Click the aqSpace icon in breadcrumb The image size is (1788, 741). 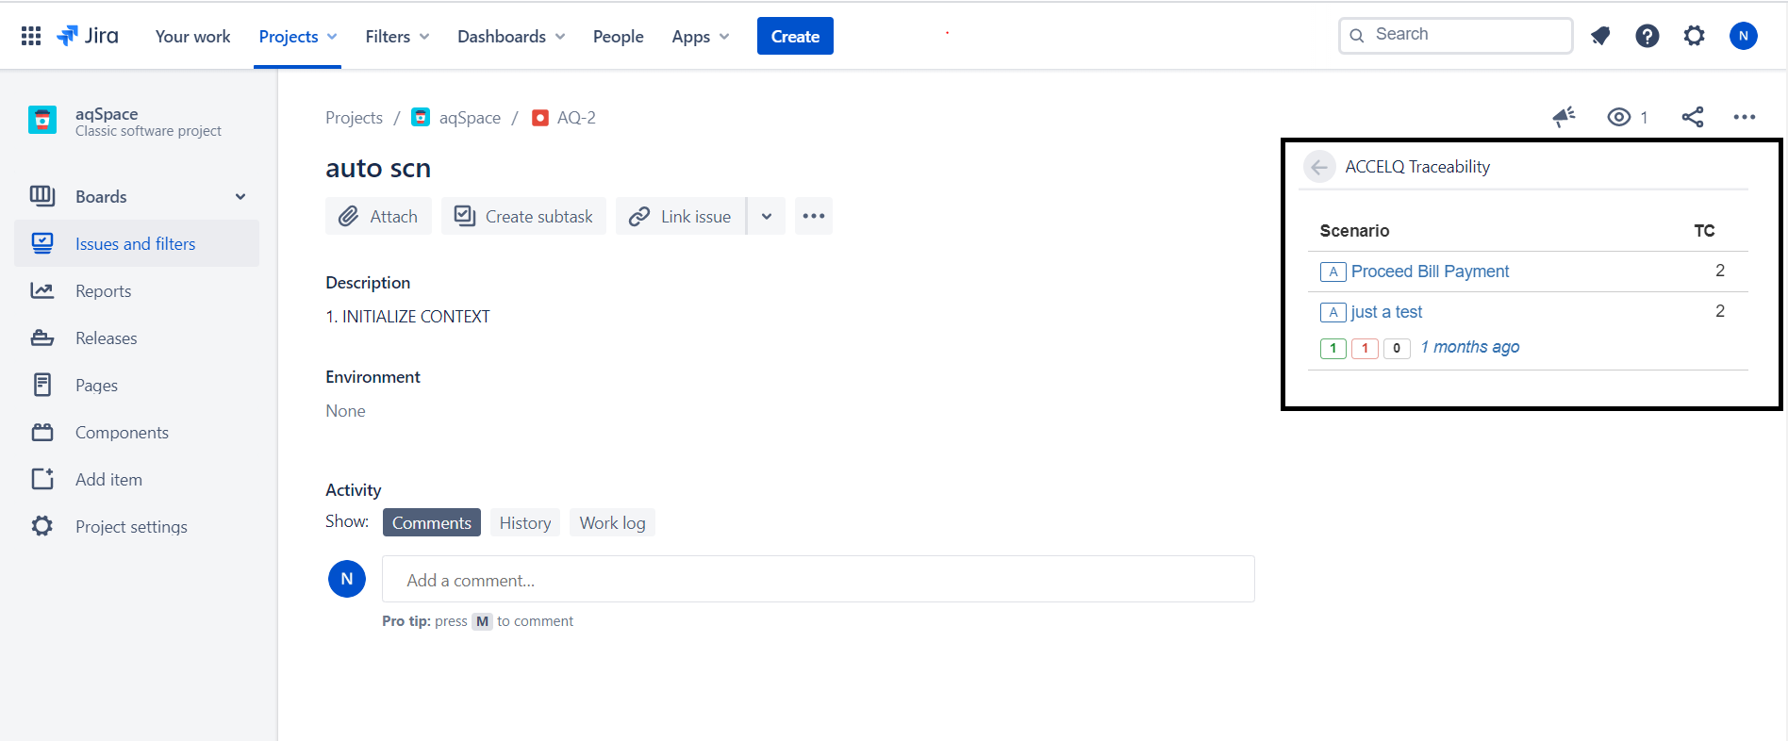422,117
